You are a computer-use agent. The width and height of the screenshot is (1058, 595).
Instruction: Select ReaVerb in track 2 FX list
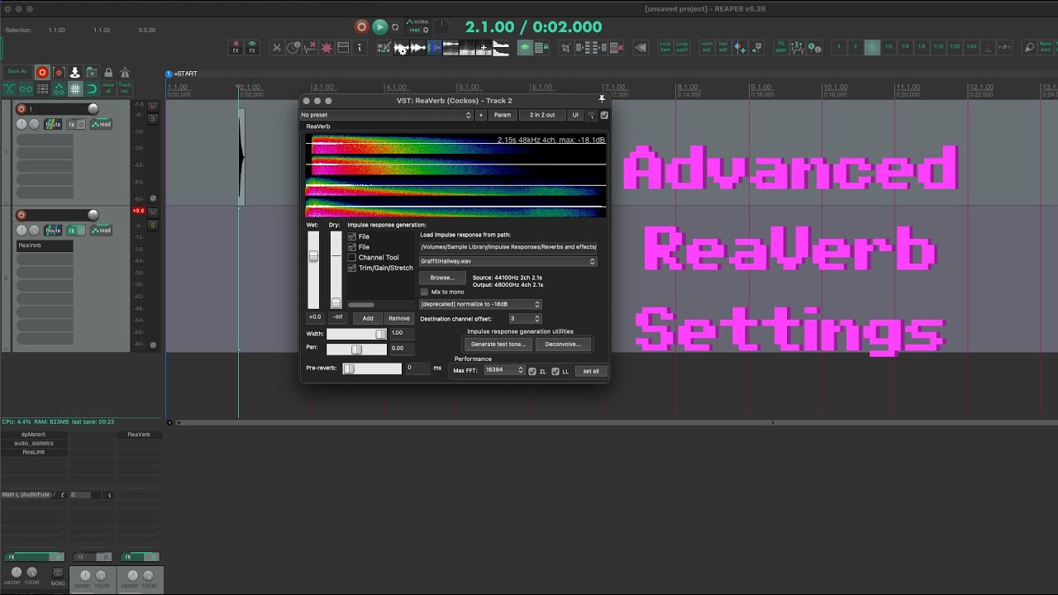(45, 245)
